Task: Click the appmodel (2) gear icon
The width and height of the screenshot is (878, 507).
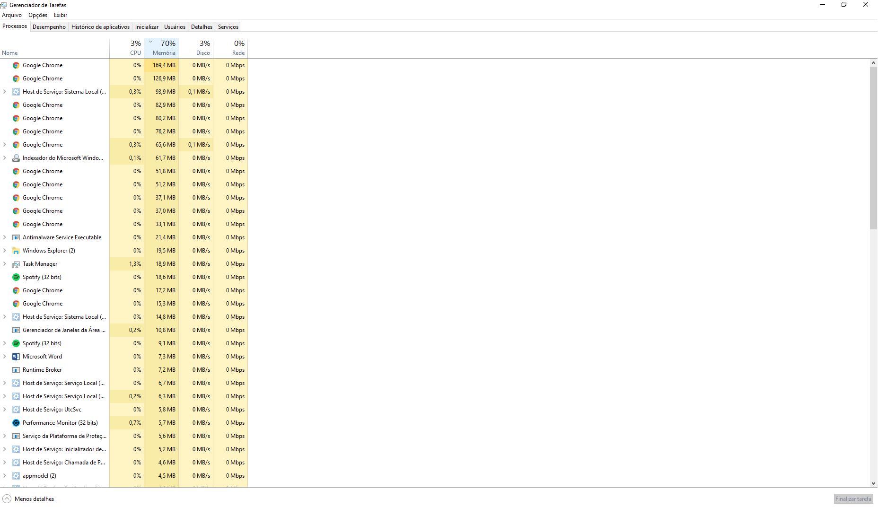Action: coord(16,476)
